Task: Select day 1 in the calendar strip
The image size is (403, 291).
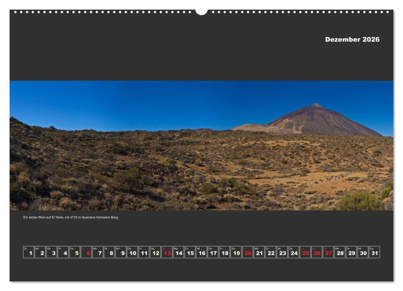Action: point(29,252)
